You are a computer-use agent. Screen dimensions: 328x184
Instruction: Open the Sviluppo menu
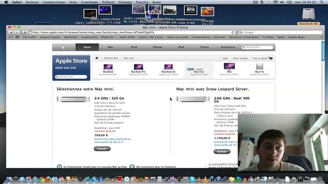coord(125,2)
